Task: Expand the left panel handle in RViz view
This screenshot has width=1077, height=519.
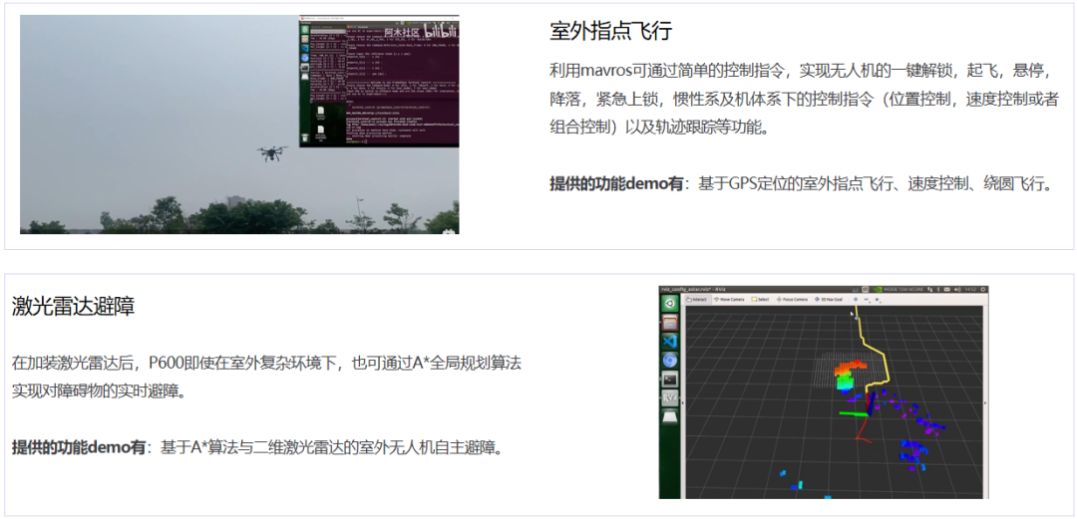Action: tap(683, 401)
